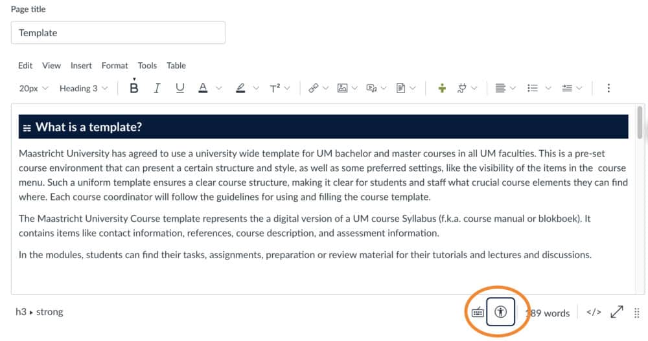
Task: Click the increase indent icon
Action: (x=567, y=88)
